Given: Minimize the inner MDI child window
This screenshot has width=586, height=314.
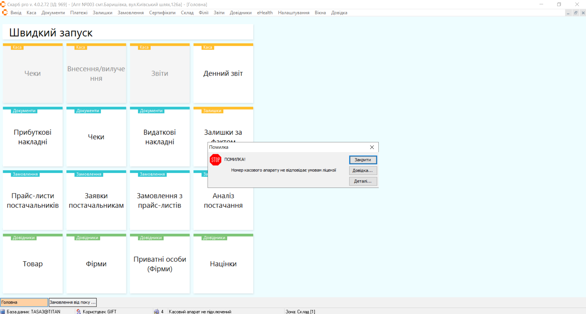Looking at the screenshot, I should [568, 13].
